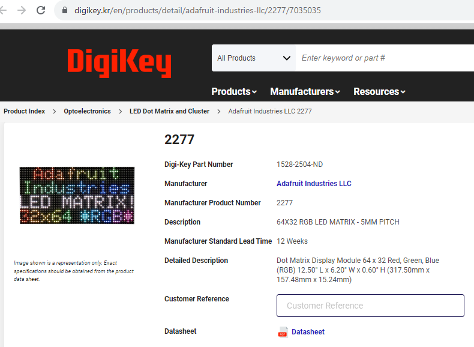474x347 pixels.
Task: Go to Product Index breadcrumb
Action: tap(24, 111)
